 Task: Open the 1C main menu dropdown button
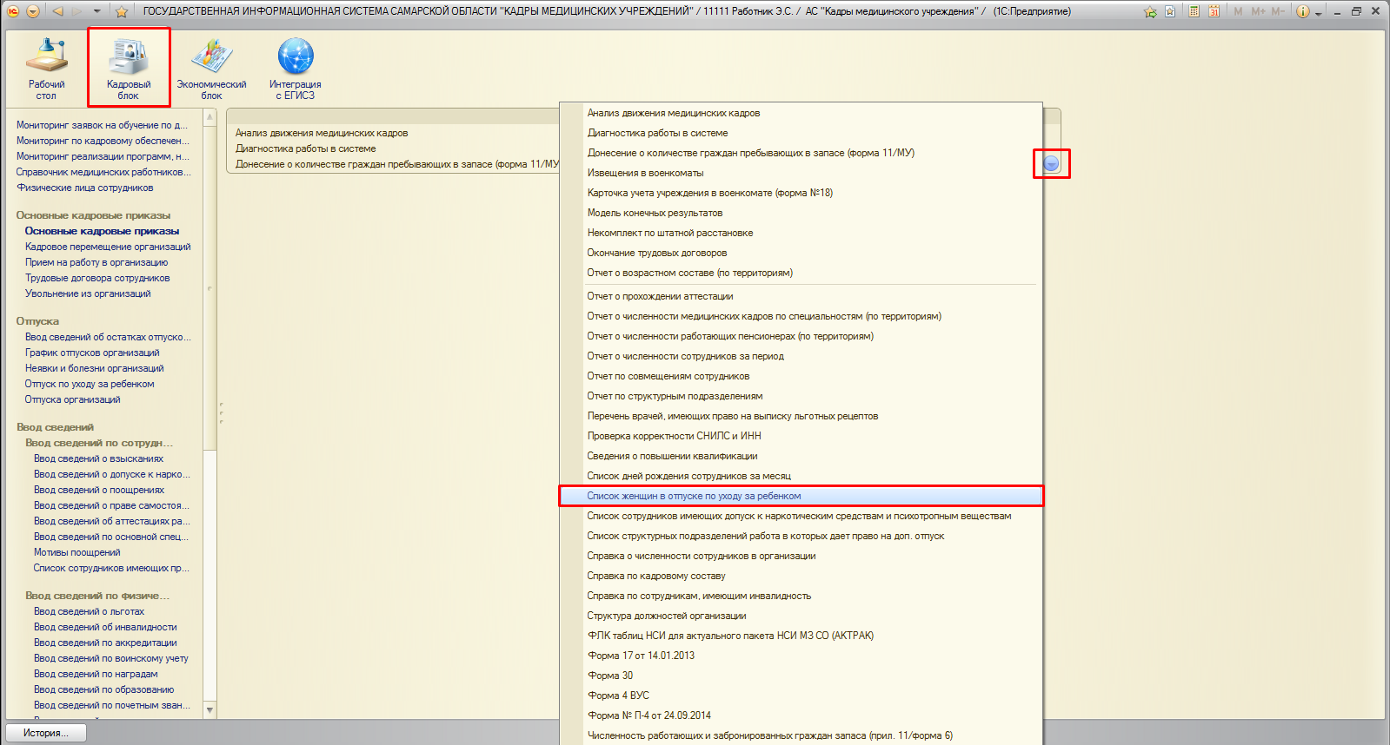[x=33, y=11]
